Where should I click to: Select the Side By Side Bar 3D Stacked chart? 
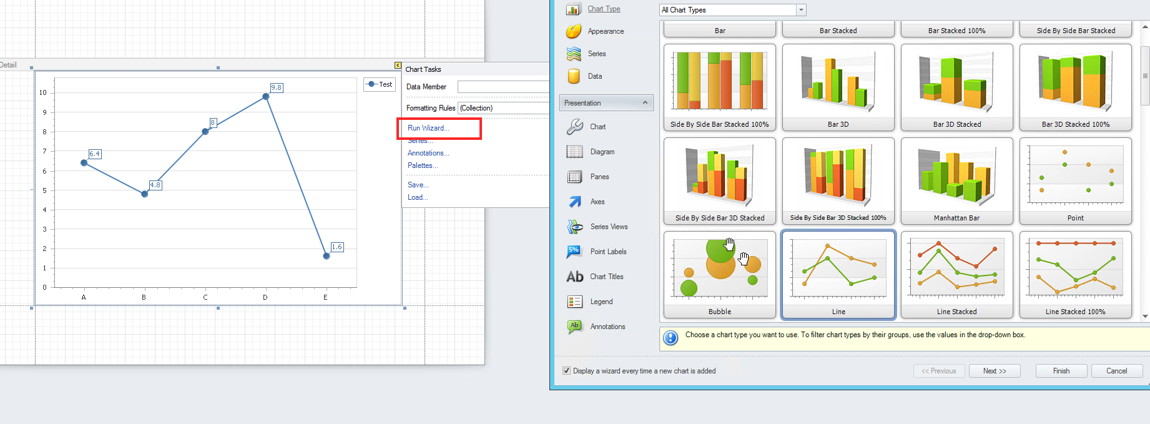720,181
